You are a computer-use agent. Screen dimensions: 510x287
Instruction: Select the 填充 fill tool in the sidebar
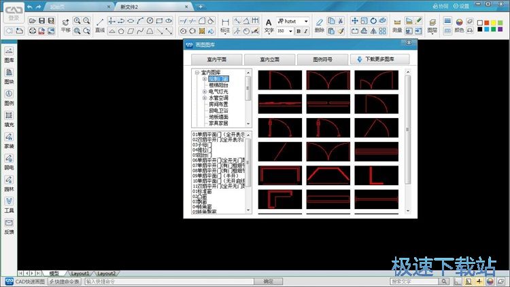coord(9,118)
